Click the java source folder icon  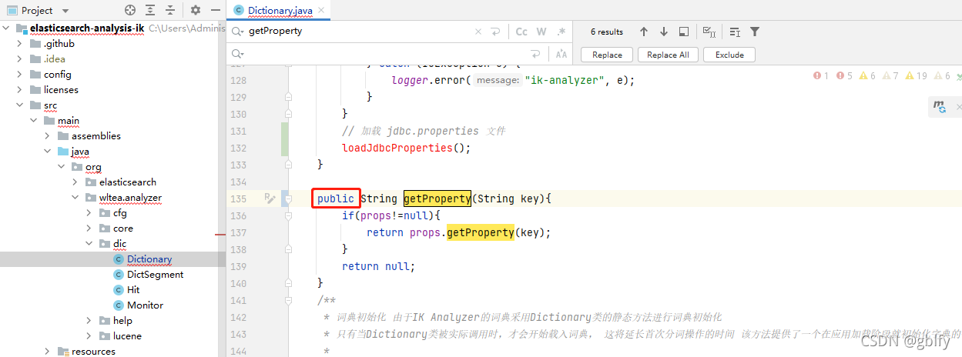[63, 152]
